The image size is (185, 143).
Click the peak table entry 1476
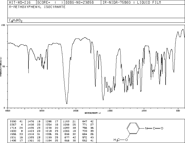tap(31, 122)
